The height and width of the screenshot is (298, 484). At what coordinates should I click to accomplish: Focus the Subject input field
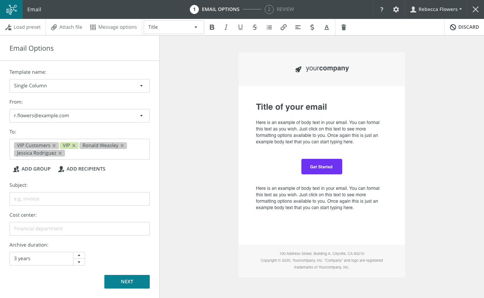[x=79, y=199]
